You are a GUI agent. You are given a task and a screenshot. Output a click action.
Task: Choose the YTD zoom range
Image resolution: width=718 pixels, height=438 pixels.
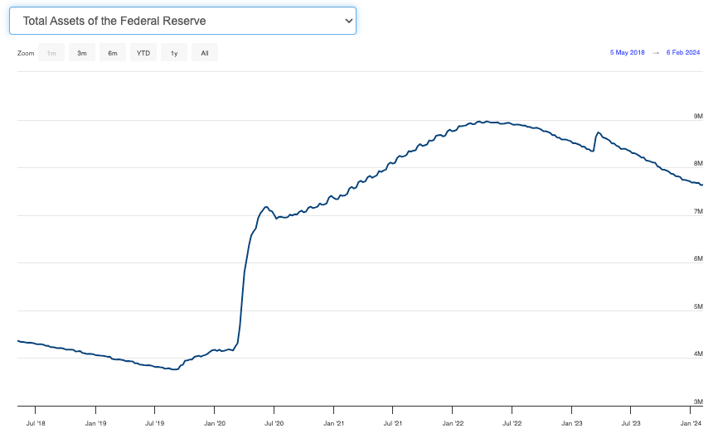click(143, 53)
